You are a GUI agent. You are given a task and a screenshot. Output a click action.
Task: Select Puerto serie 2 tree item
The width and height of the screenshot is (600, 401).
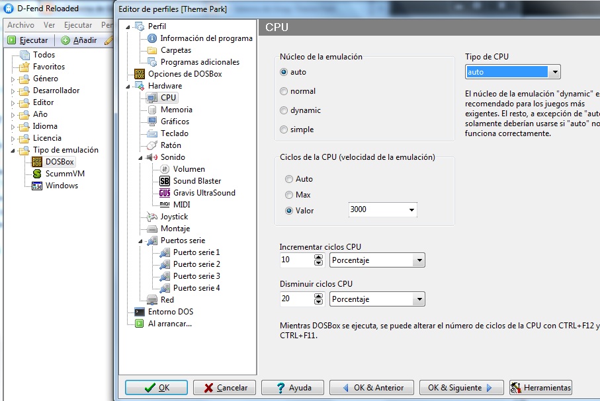[x=196, y=264]
